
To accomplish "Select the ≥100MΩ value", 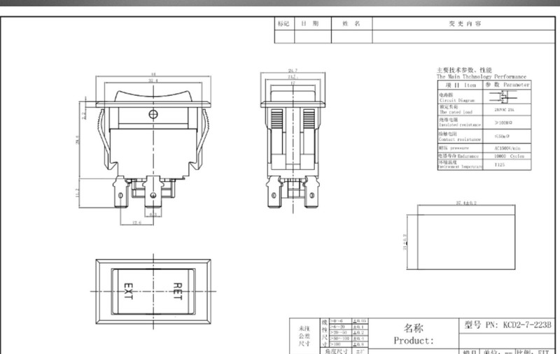I will 503,122.
